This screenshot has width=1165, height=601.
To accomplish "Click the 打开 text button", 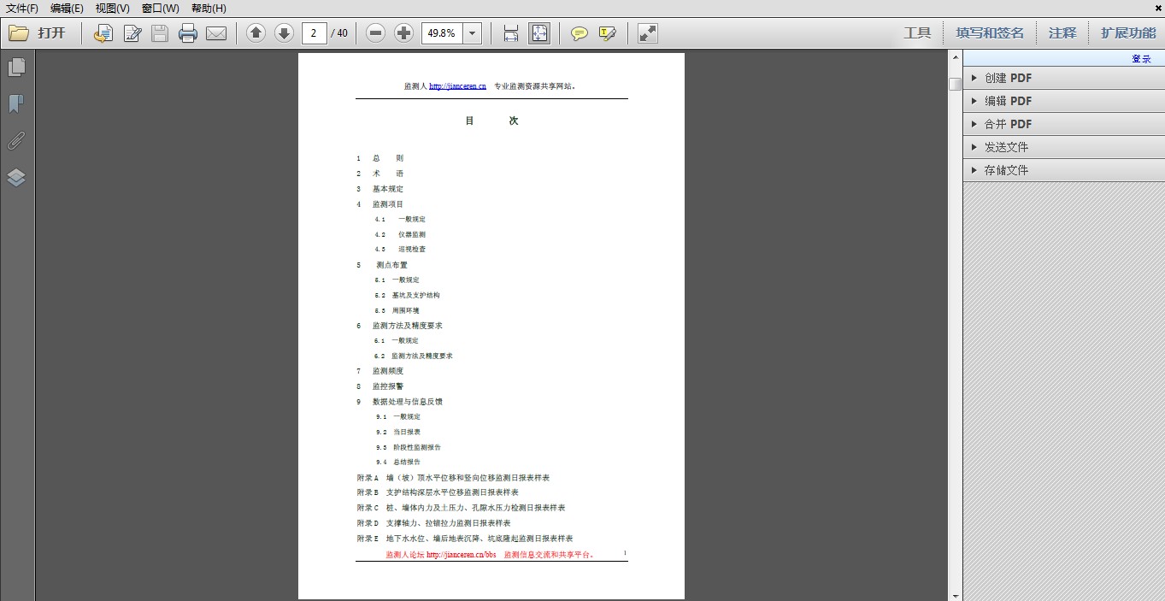I will pyautogui.click(x=51, y=33).
